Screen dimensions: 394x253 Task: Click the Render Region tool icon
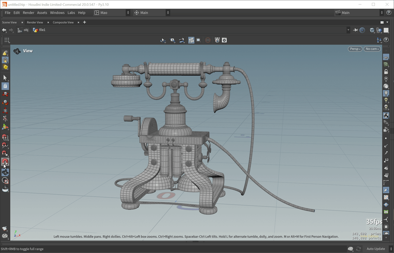pyautogui.click(x=5, y=181)
